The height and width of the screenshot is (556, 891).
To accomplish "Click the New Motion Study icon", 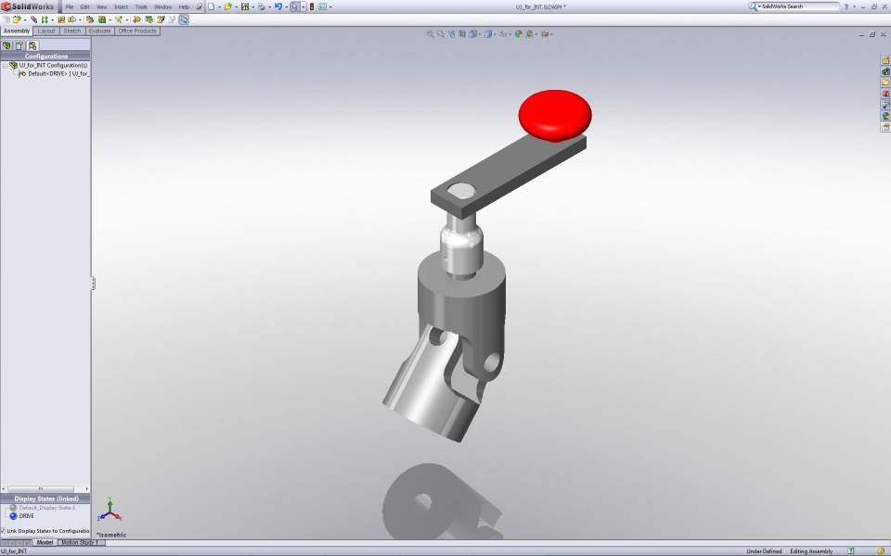I will coord(136,19).
